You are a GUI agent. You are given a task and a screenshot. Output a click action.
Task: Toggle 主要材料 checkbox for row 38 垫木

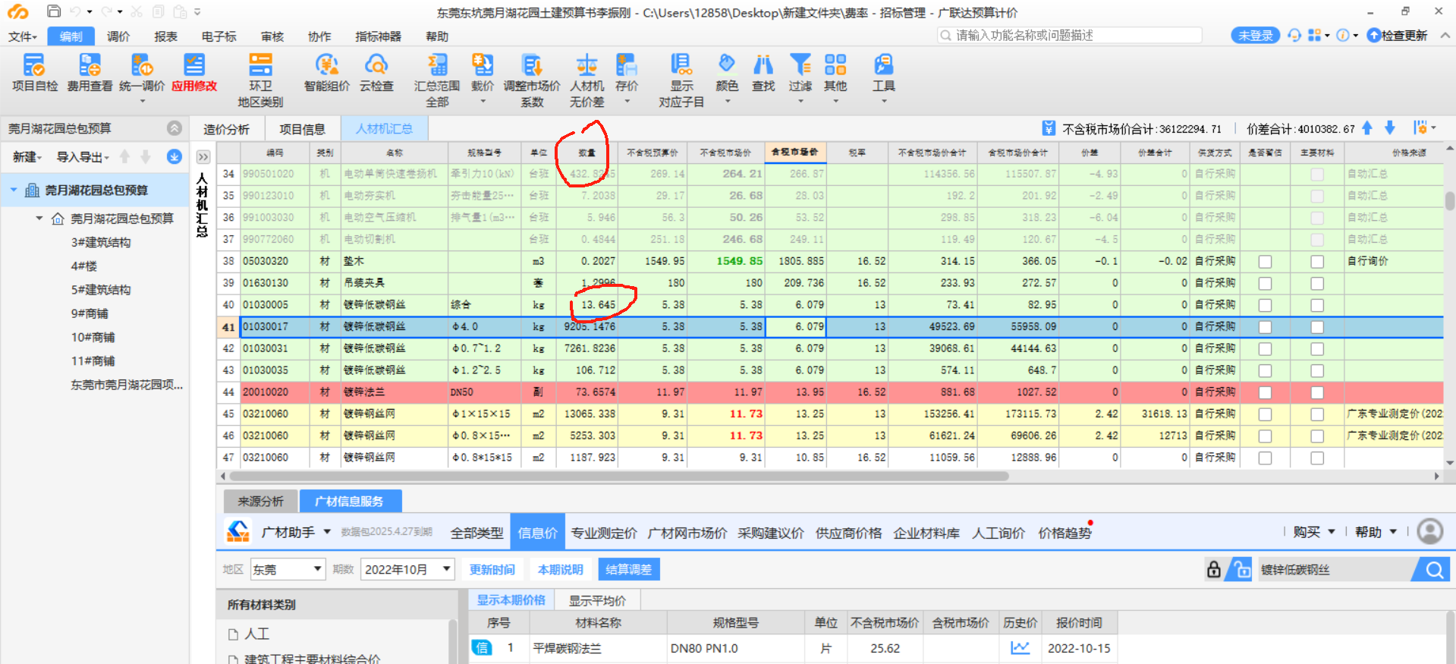(1317, 262)
